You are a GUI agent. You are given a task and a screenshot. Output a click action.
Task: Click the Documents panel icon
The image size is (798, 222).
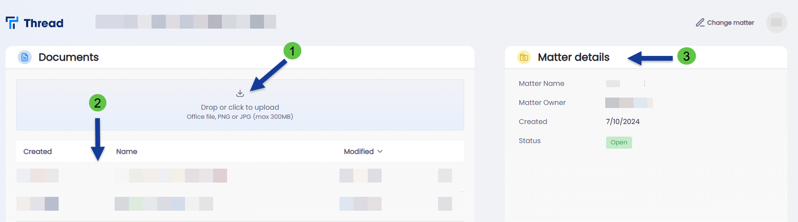25,57
